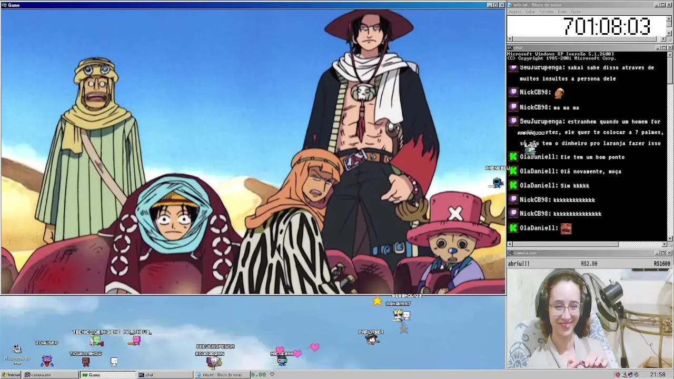Click the heart icon after the taskbar 0.00 counter
Screen dimensions: 674x379
click(272, 375)
